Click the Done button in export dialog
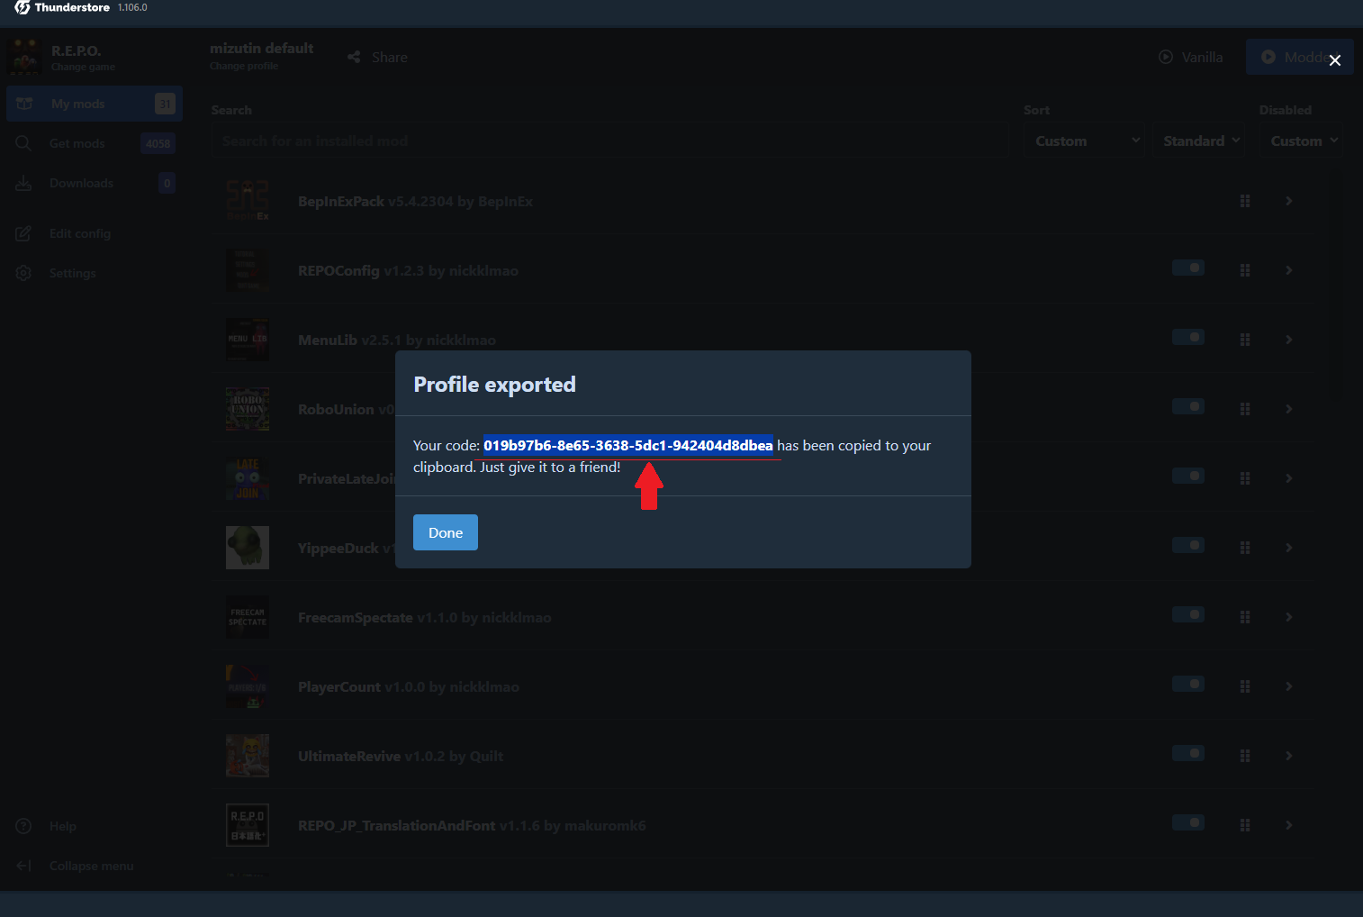This screenshot has width=1363, height=917. (x=445, y=532)
